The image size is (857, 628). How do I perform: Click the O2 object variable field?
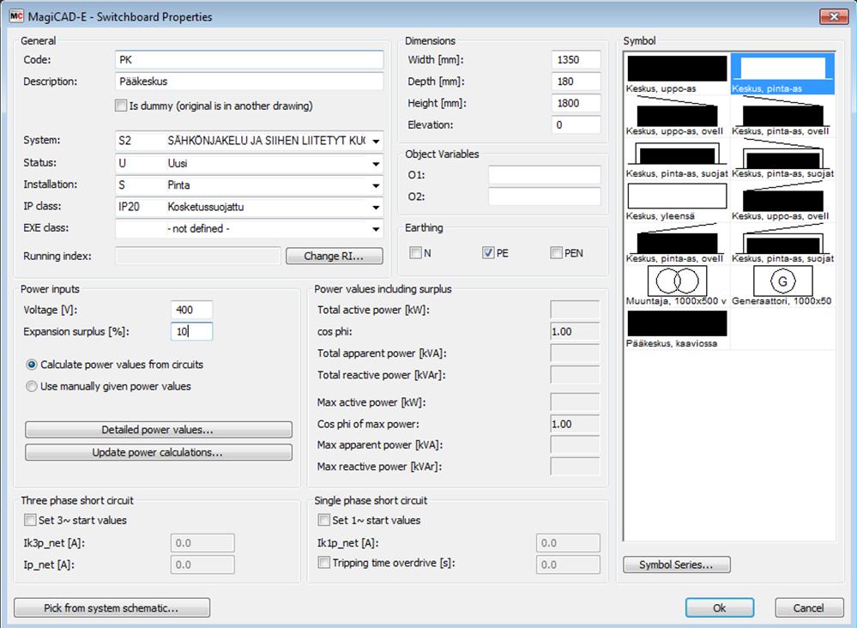545,196
